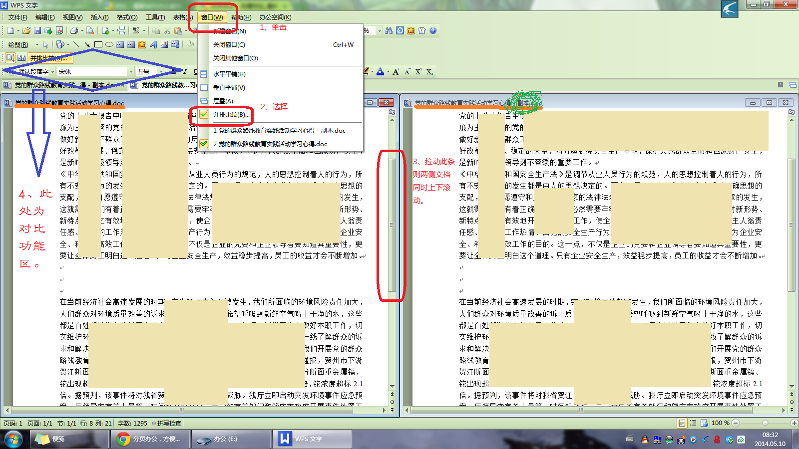This screenshot has height=449, width=799.
Task: Uncheck the 并排比较(B) menu option
Action: click(231, 115)
